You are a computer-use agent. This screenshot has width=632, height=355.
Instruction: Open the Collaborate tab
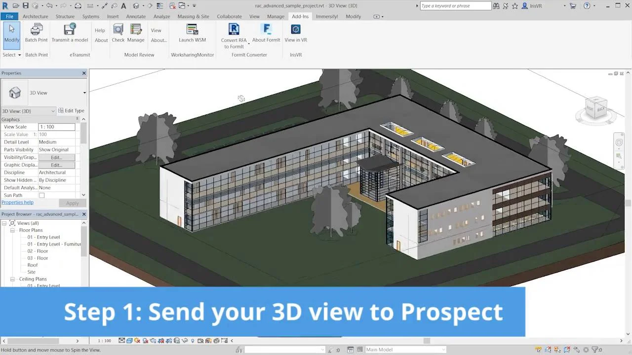pyautogui.click(x=229, y=16)
